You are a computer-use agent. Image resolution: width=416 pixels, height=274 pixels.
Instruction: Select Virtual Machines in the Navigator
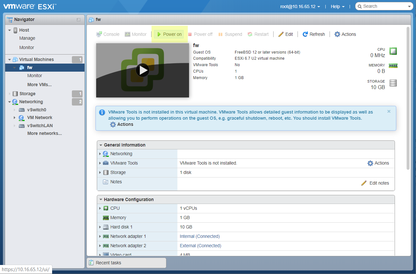(36, 59)
